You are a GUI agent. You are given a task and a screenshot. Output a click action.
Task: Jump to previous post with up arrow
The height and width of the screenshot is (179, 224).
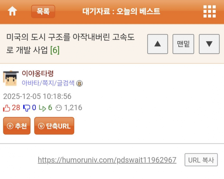pyautogui.click(x=157, y=44)
